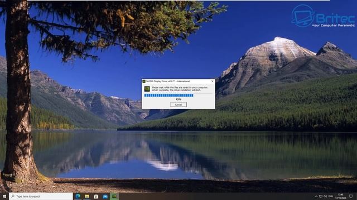Open Microsoft Store from the taskbar
Image resolution: width=357 pixels, height=200 pixels.
coord(96,196)
